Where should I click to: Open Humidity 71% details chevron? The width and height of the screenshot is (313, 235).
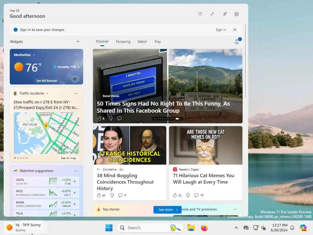tap(79, 67)
